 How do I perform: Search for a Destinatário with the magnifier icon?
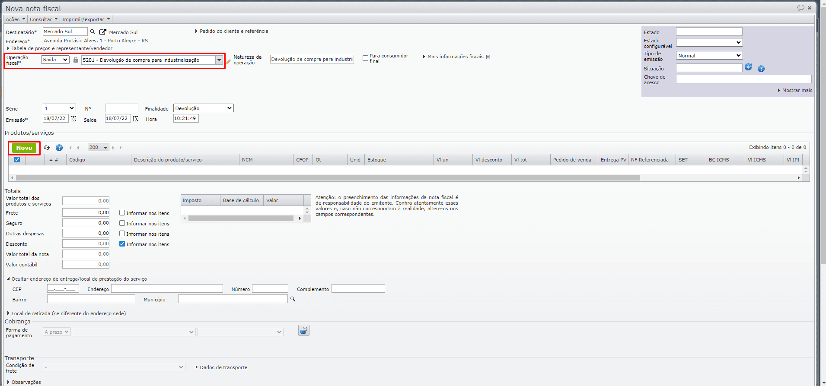pos(92,32)
